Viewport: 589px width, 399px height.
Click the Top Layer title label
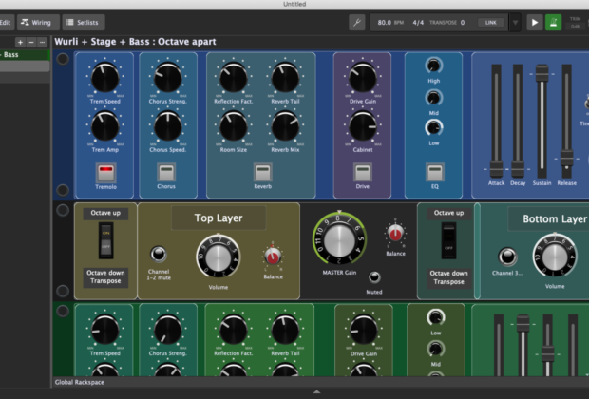(x=218, y=218)
